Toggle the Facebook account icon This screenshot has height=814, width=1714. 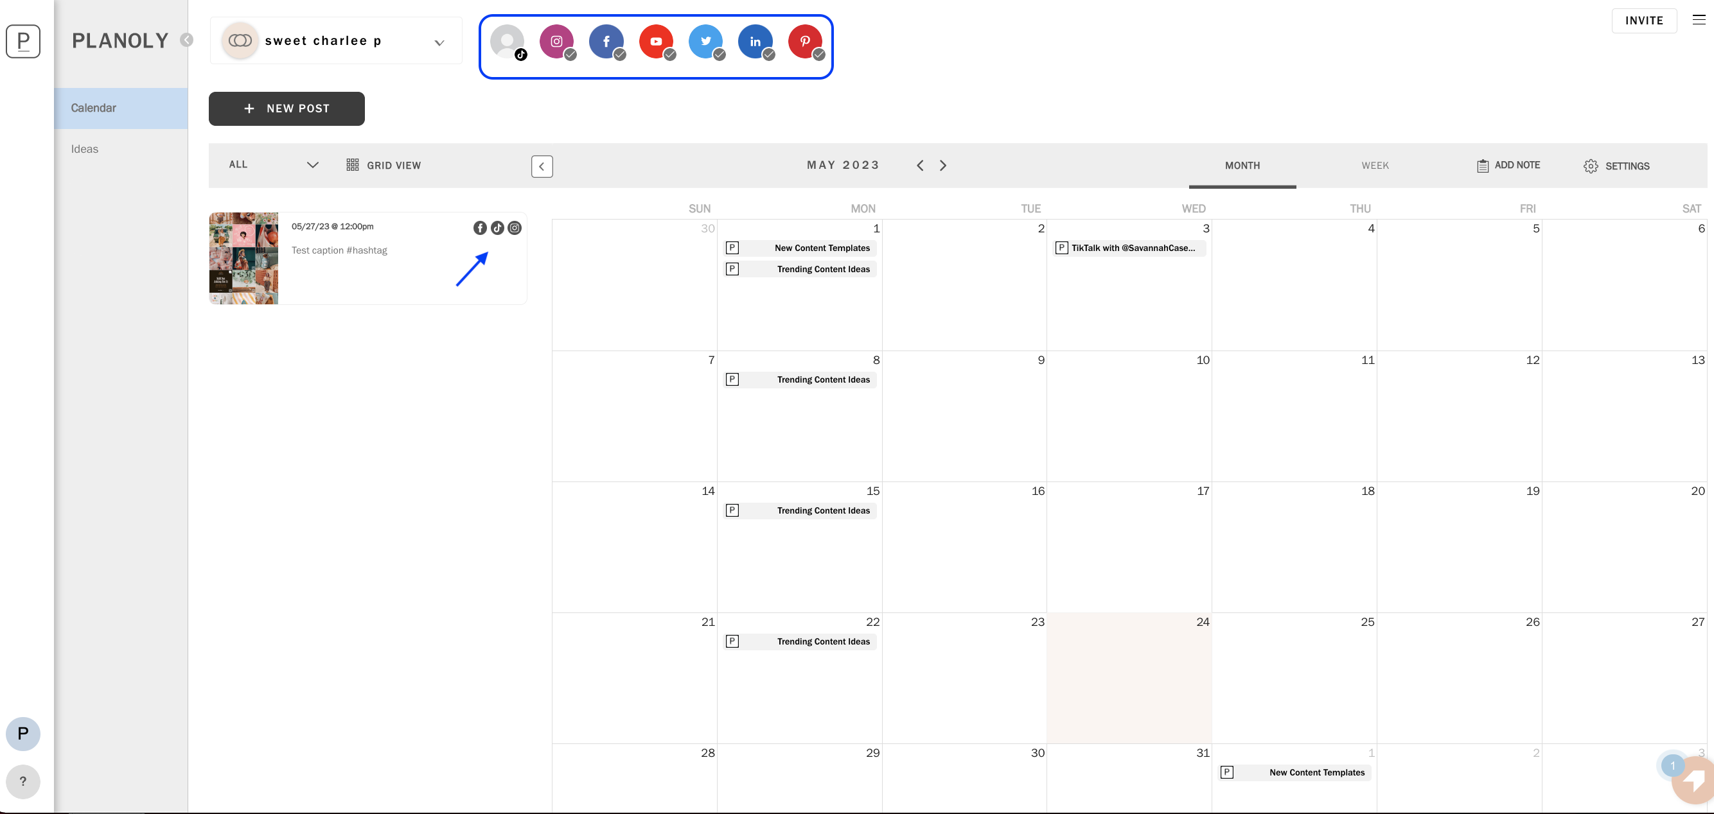coord(607,42)
